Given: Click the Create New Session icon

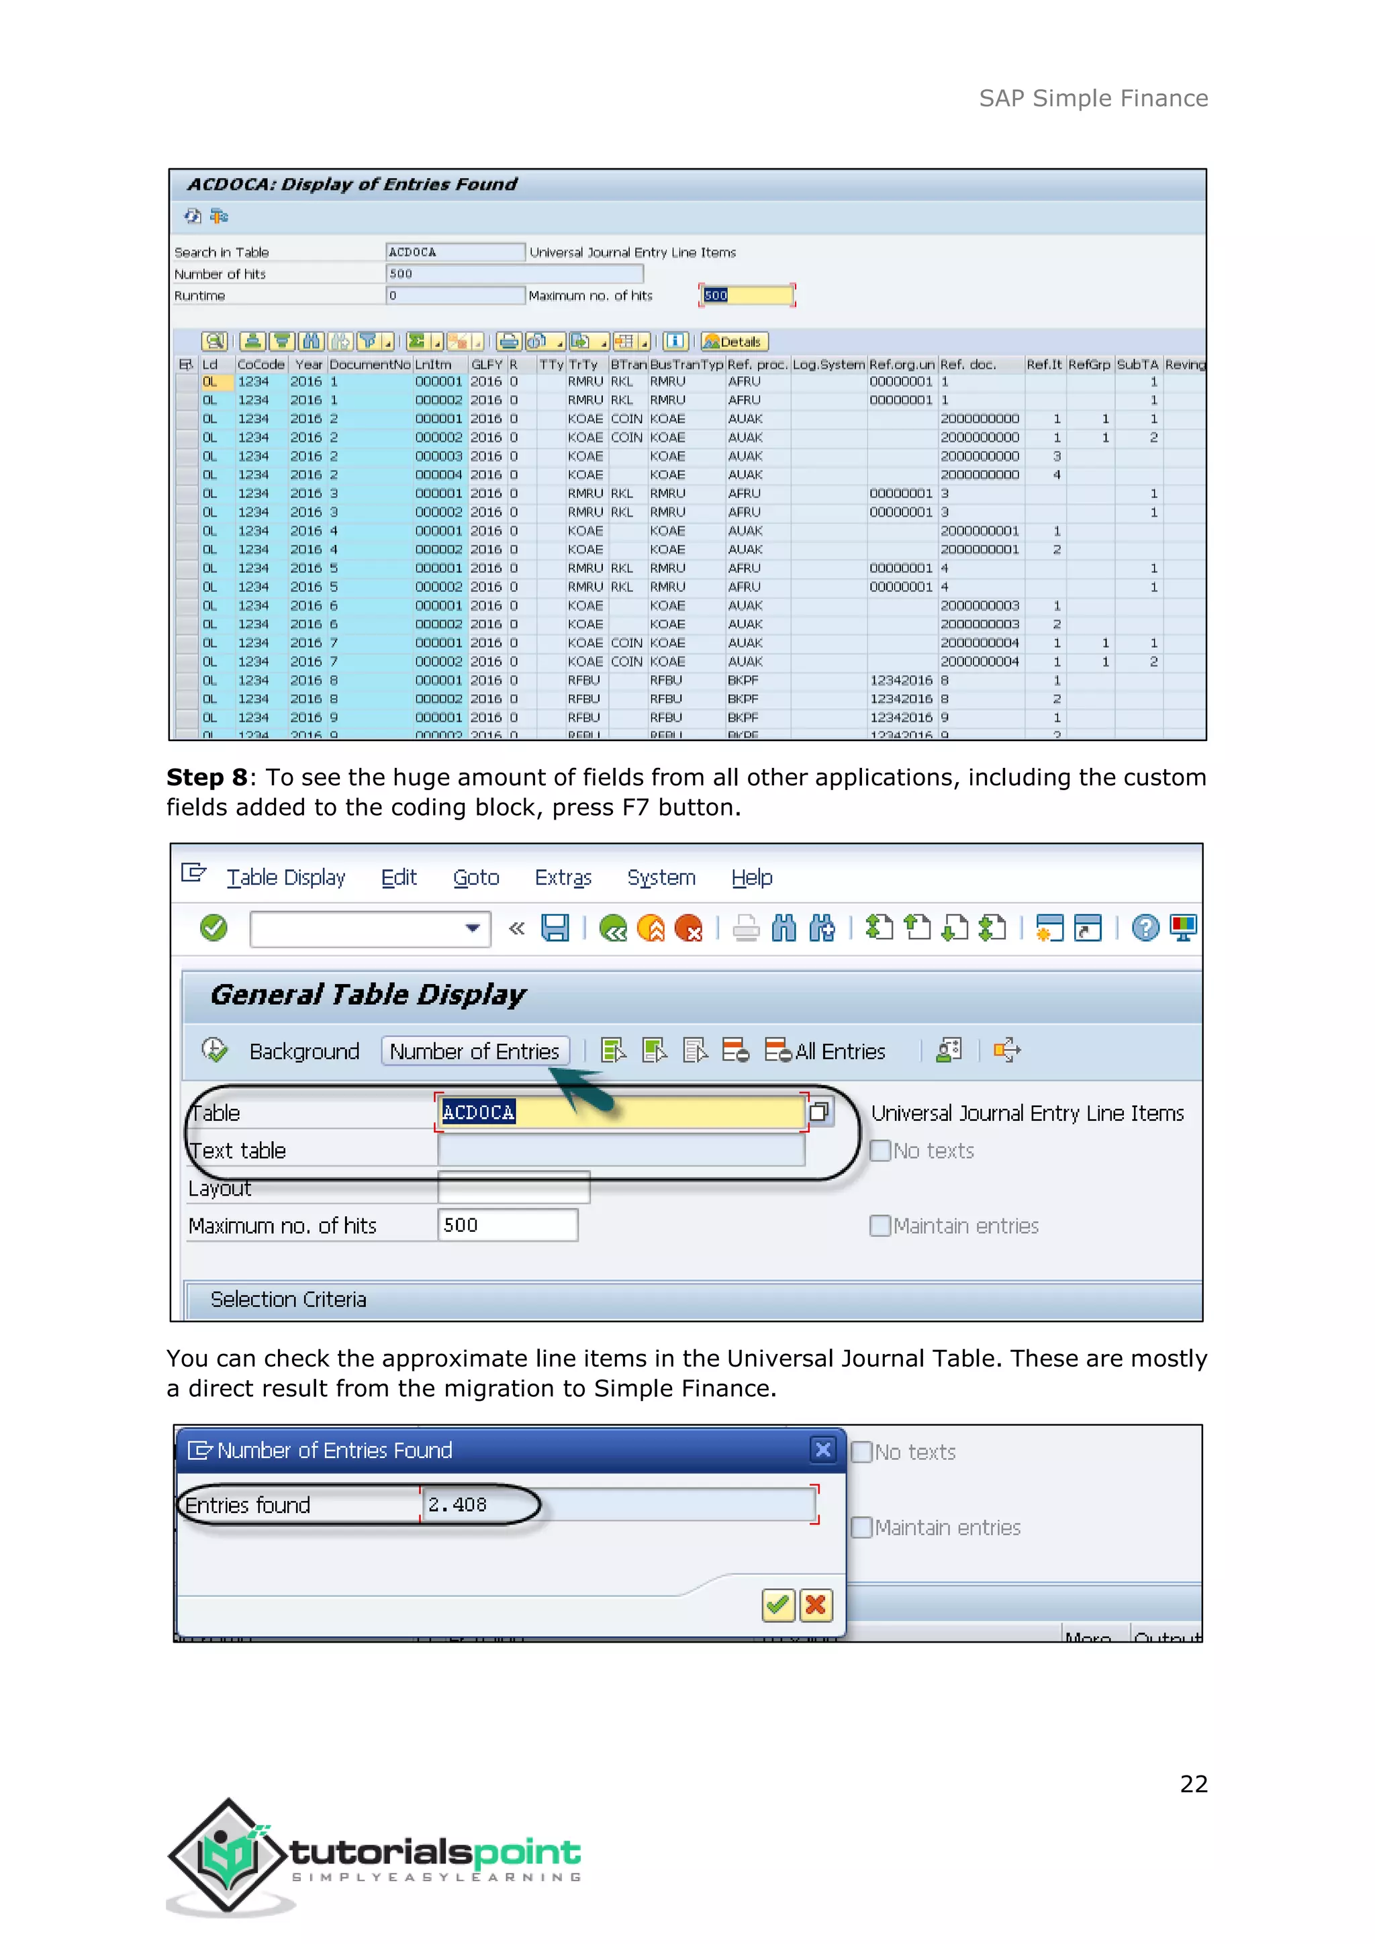Looking at the screenshot, I should (x=1050, y=928).
